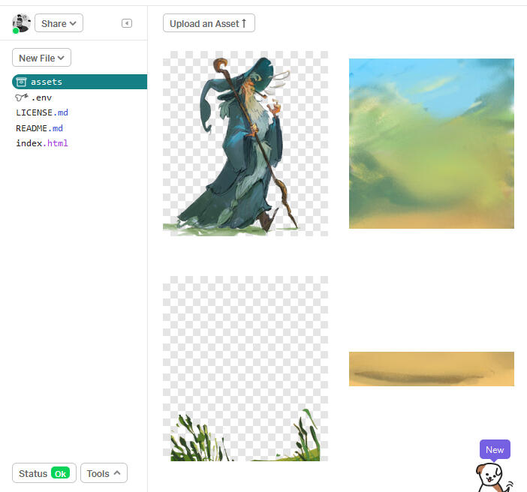Select index.html in the file list

click(x=42, y=143)
